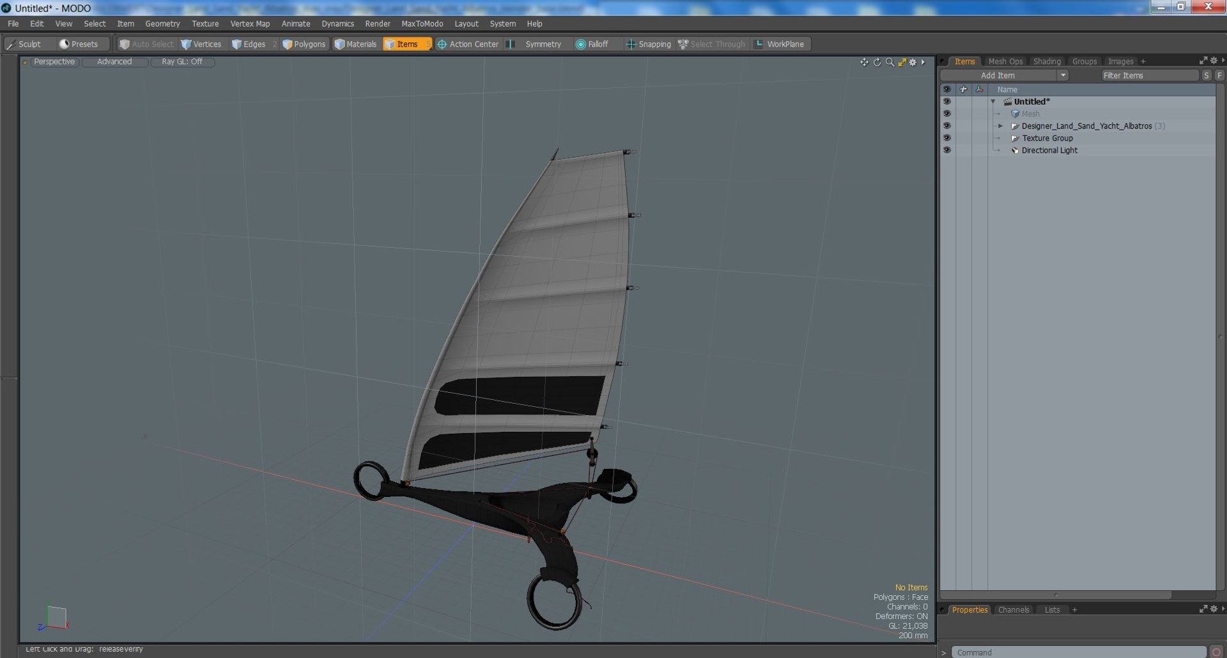Switch to the Channels tab
Screen dimensions: 1227x658
(x=1014, y=609)
